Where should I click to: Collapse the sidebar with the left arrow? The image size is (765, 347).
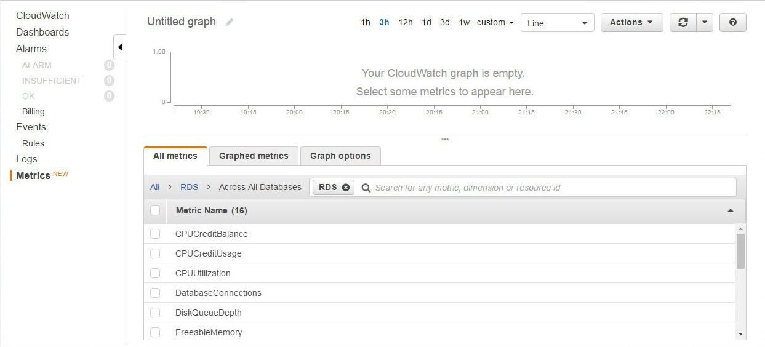pos(120,47)
